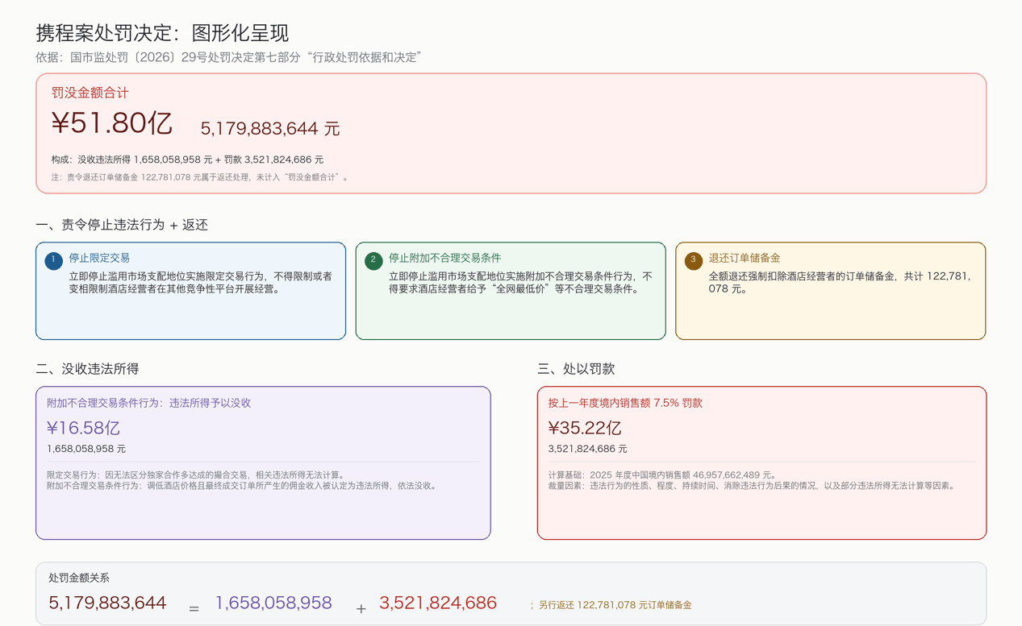Click the line mentioning 调低酒店价格
The height and width of the screenshot is (626, 1022).
[242, 486]
